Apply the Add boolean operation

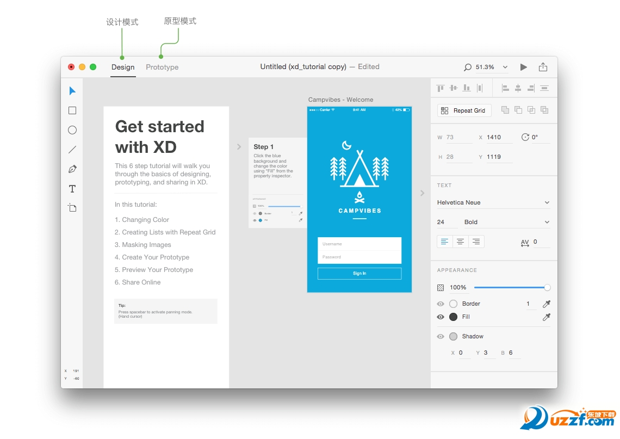click(x=505, y=110)
